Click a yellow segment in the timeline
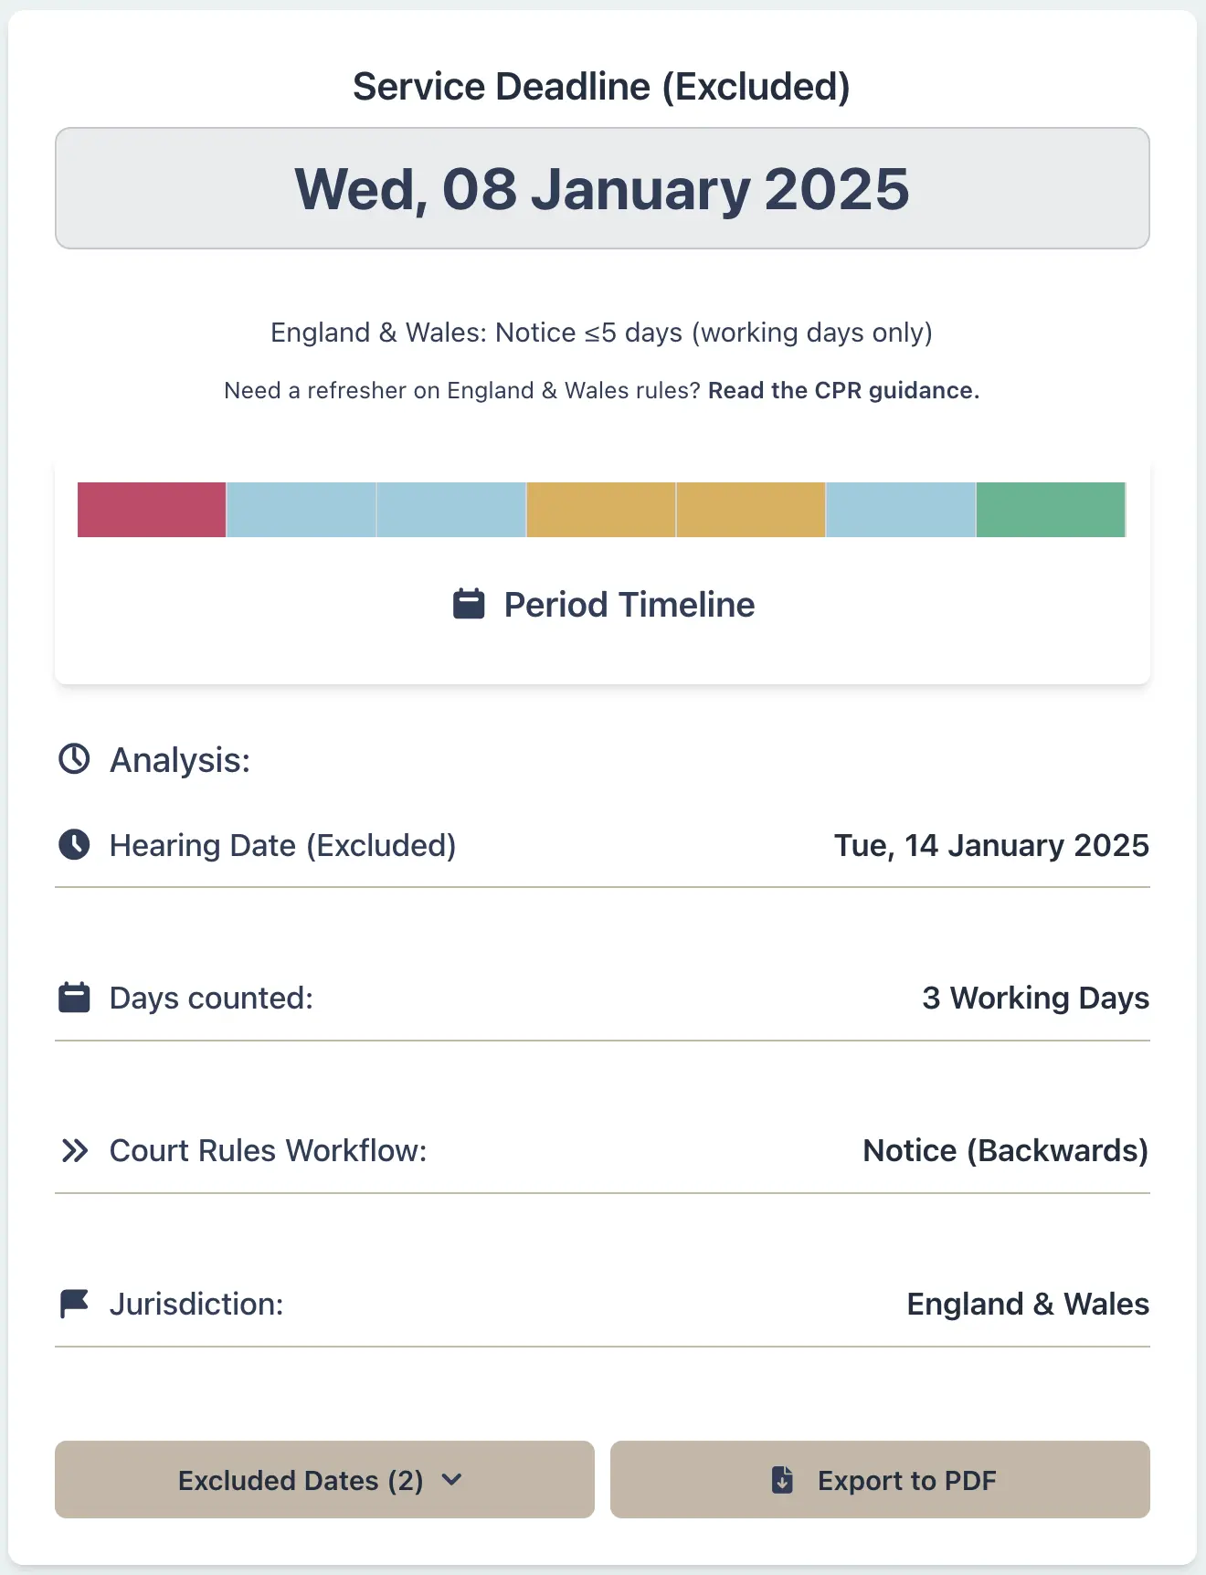 coord(600,510)
